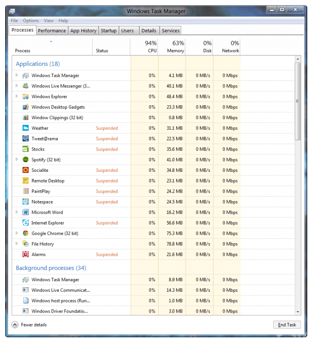Switch to the Details tab
This screenshot has height=344, width=314.
(149, 31)
